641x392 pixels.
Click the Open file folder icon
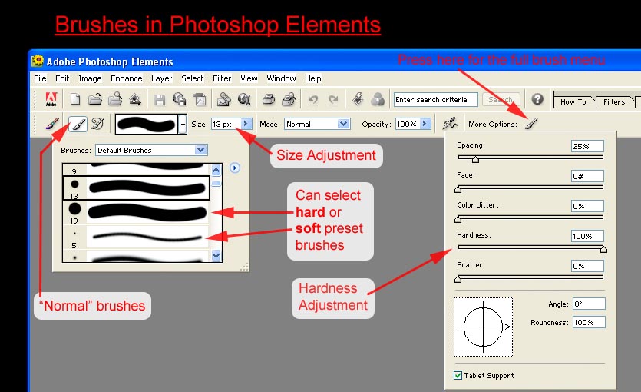tap(95, 99)
